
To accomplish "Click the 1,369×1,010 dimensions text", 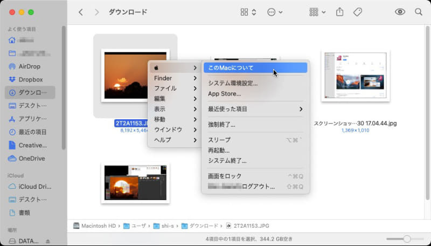I will pyautogui.click(x=355, y=131).
